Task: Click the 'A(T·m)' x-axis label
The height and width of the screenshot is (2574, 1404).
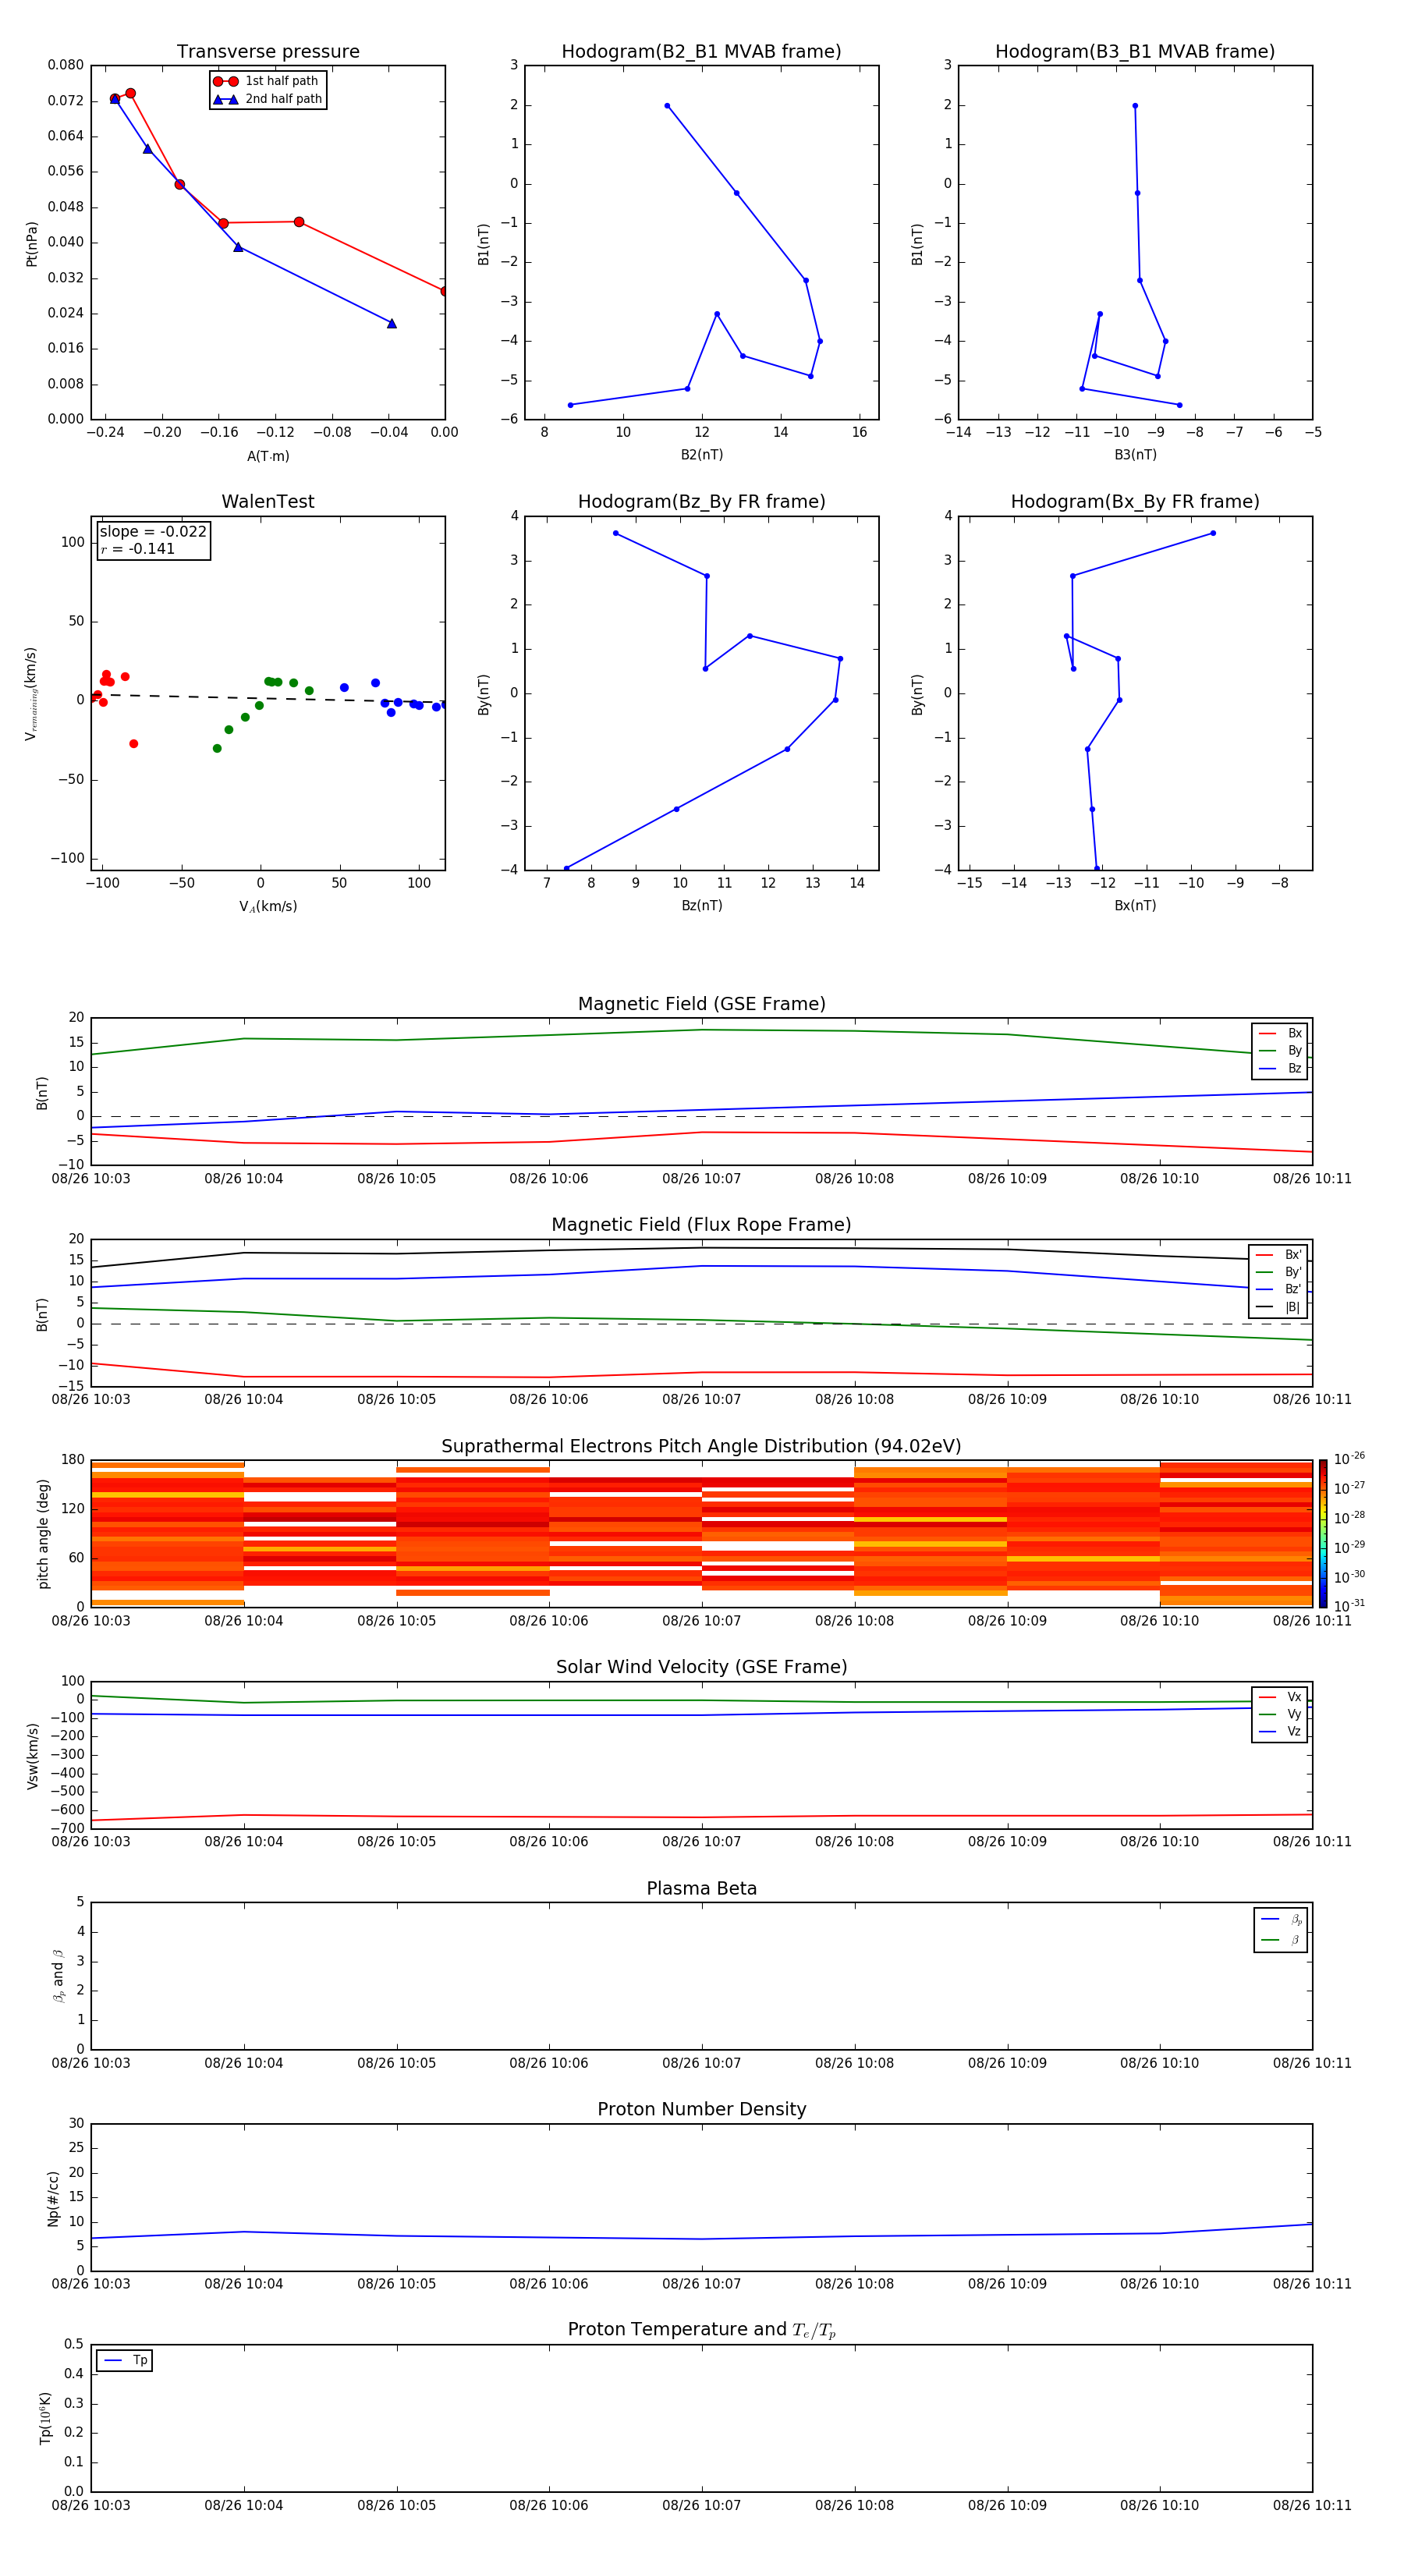Action: (x=268, y=456)
